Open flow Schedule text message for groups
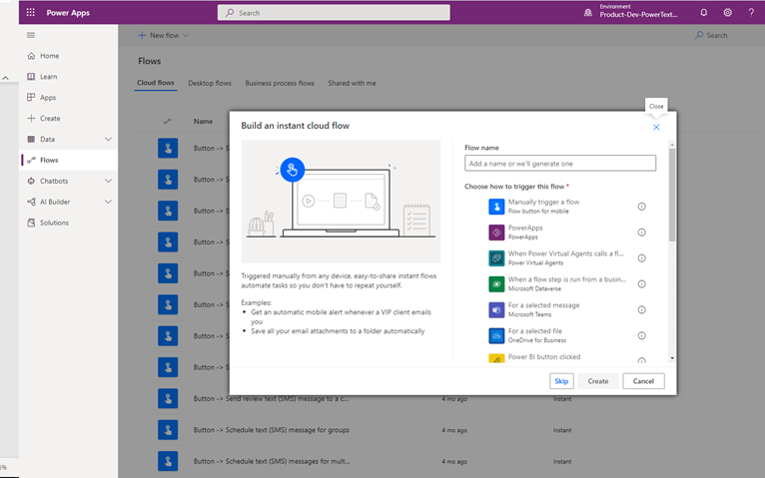The height and width of the screenshot is (478, 765). tap(272, 430)
